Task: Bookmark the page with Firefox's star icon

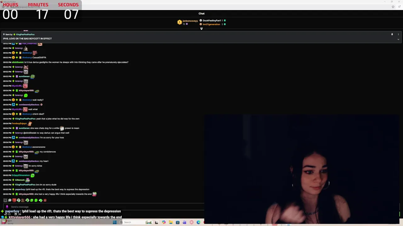Action: (393, 7)
